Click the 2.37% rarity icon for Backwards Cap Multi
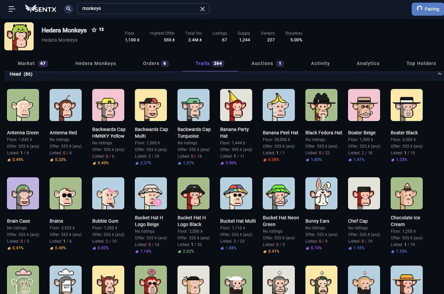The height and width of the screenshot is (294, 444). point(137,163)
